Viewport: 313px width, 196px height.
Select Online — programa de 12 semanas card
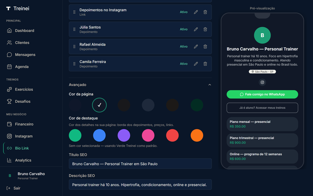pyautogui.click(x=262, y=156)
